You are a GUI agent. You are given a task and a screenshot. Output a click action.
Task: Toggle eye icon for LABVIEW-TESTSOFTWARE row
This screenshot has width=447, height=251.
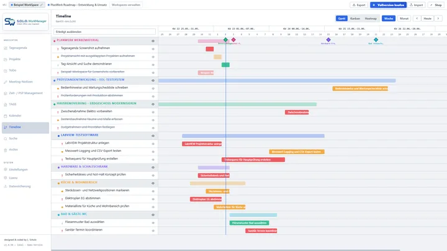153,136
